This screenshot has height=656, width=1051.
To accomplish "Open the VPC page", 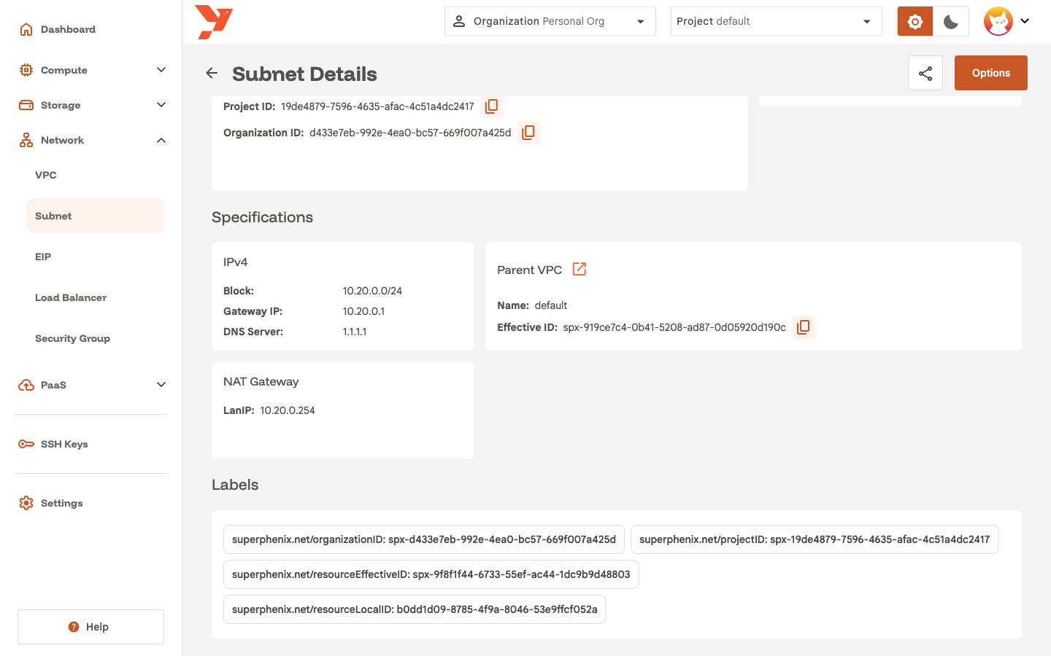I will coord(95,175).
